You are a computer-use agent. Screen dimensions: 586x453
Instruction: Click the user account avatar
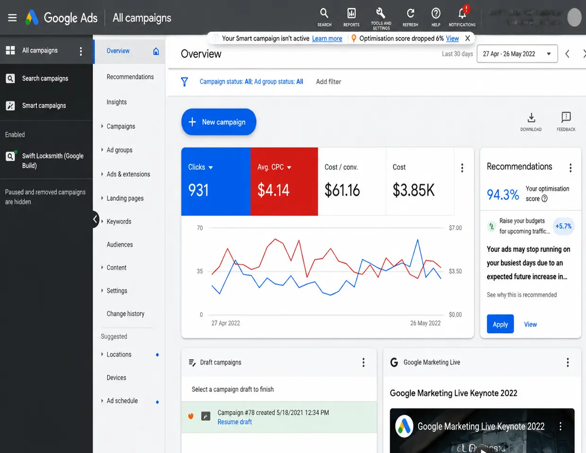pyautogui.click(x=574, y=17)
